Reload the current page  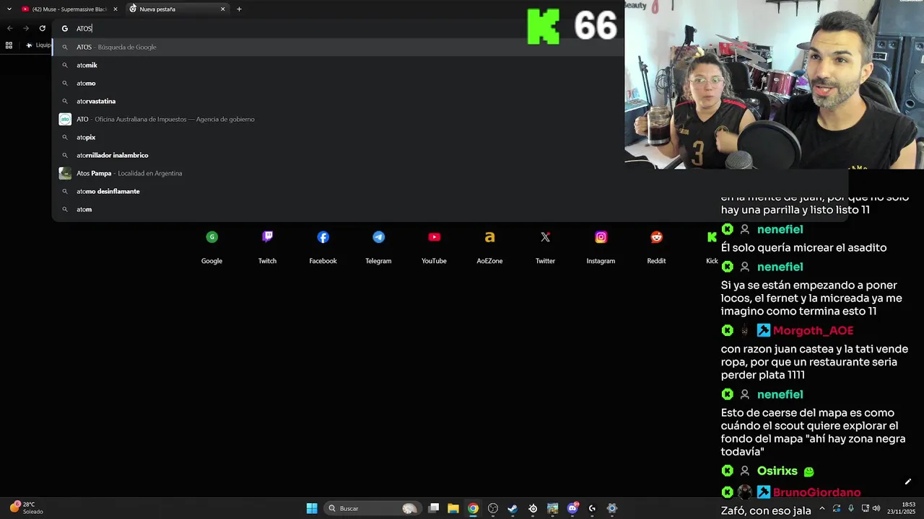pos(43,28)
